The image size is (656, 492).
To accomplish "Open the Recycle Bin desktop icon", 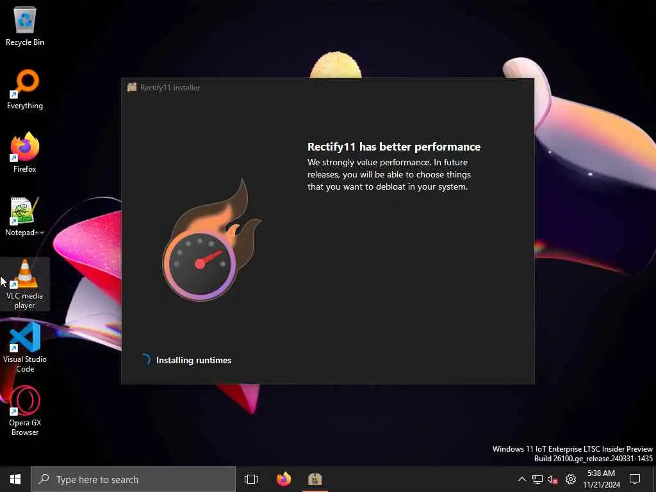I will point(25,26).
